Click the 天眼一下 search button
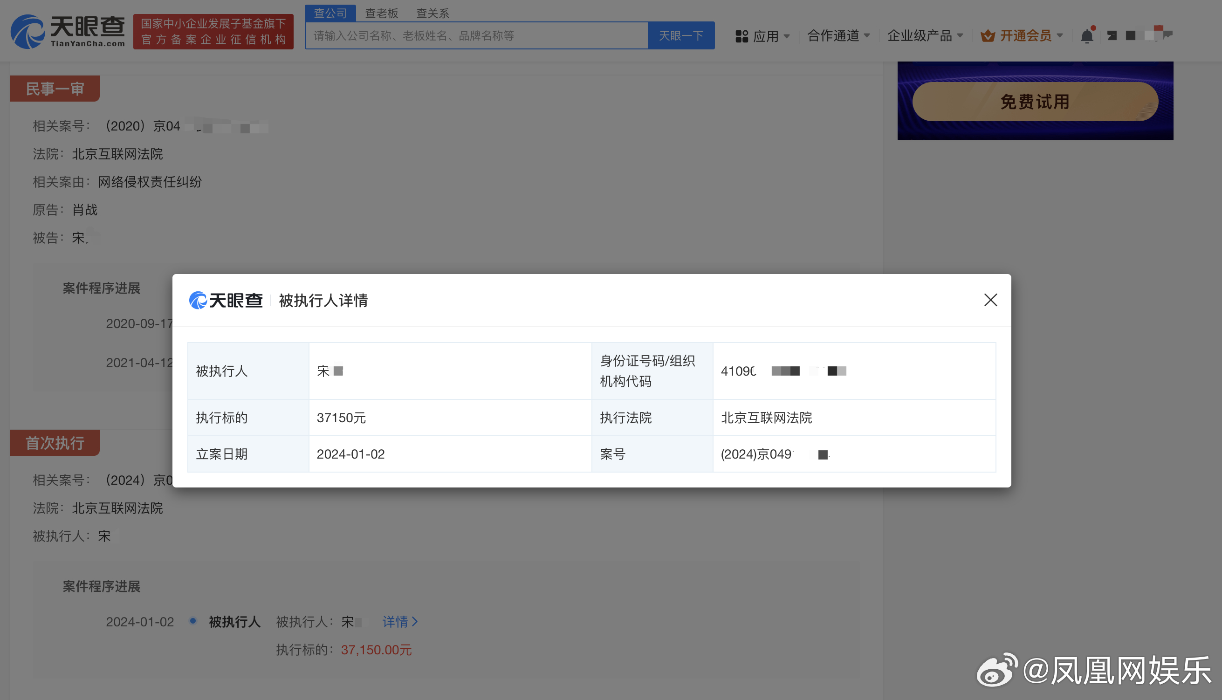 [681, 35]
